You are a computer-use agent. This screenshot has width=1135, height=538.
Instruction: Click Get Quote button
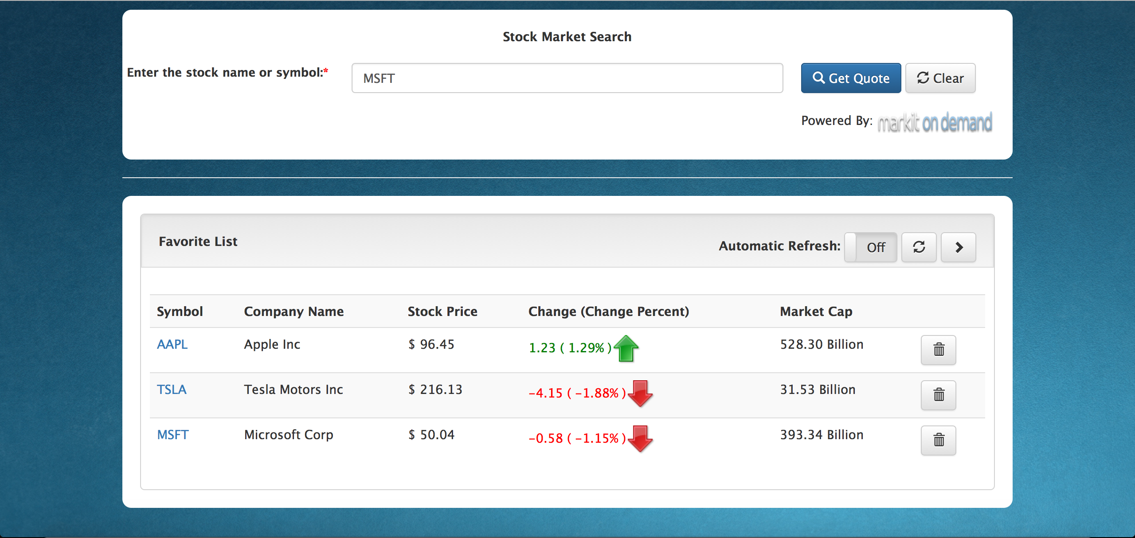[x=850, y=78]
